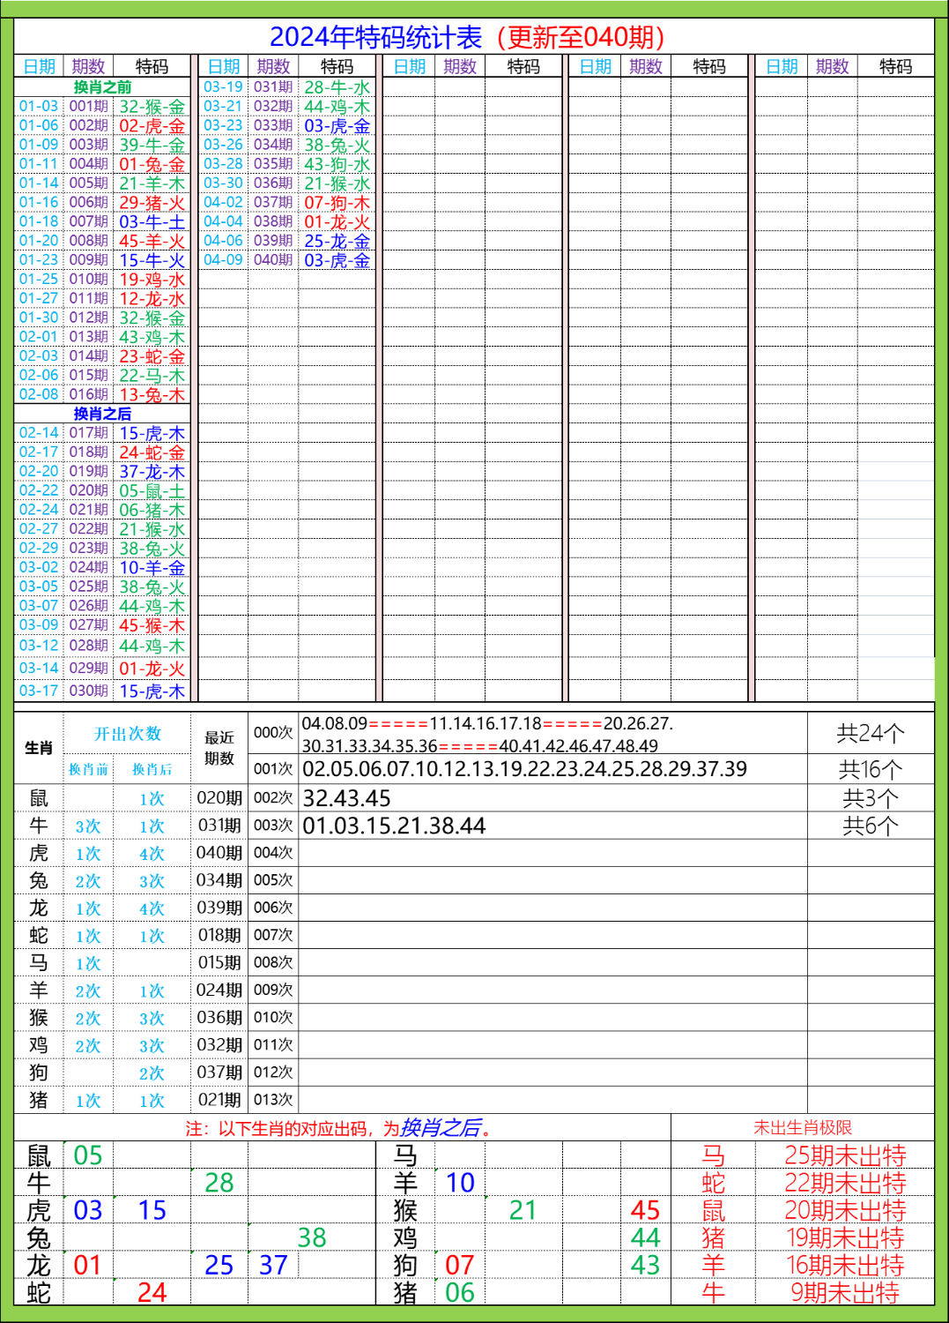
Task: Click the second 期数 column header
Action: (275, 65)
